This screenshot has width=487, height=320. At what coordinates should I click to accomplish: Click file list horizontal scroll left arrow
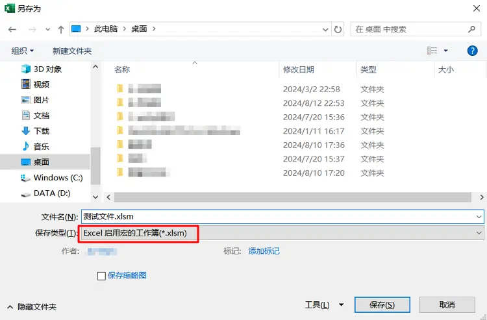tap(108, 197)
